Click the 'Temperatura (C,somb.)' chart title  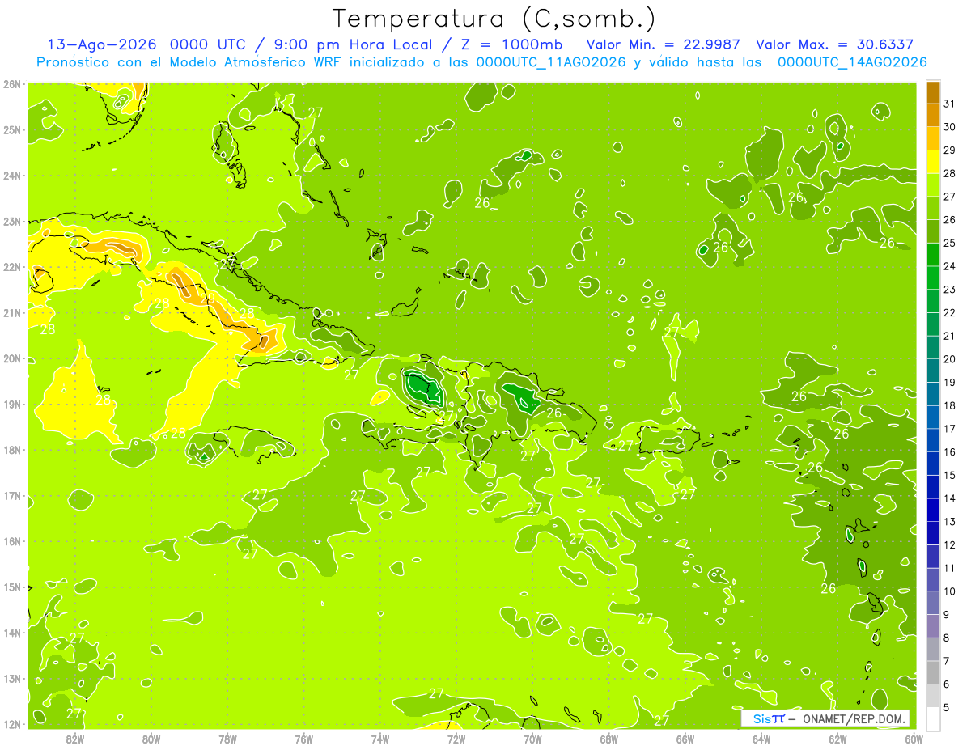tap(494, 19)
